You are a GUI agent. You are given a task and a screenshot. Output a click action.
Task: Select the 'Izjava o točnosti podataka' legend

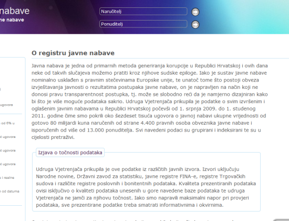pos(70,153)
